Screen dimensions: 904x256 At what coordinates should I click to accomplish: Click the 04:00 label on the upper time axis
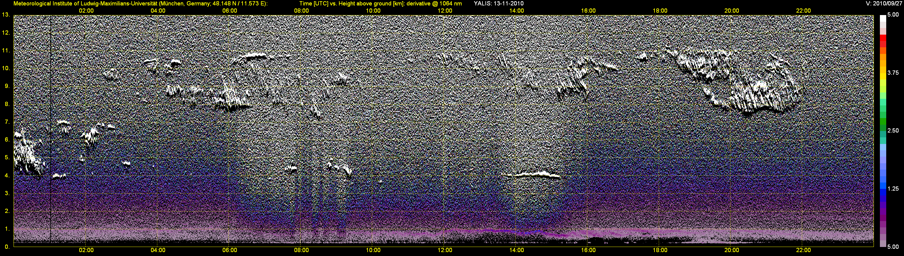(x=158, y=11)
